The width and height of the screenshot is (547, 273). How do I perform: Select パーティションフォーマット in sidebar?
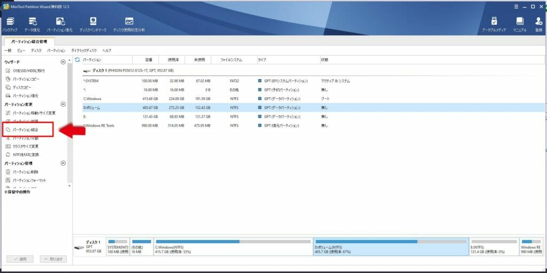pyautogui.click(x=26, y=180)
